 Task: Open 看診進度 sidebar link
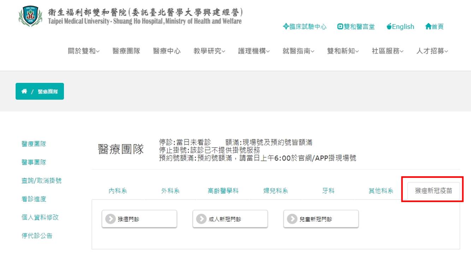[34, 199]
